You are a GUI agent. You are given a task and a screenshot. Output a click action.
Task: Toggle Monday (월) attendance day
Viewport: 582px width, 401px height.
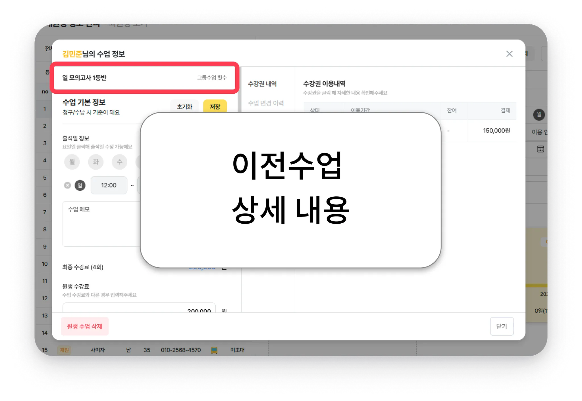tap(72, 162)
